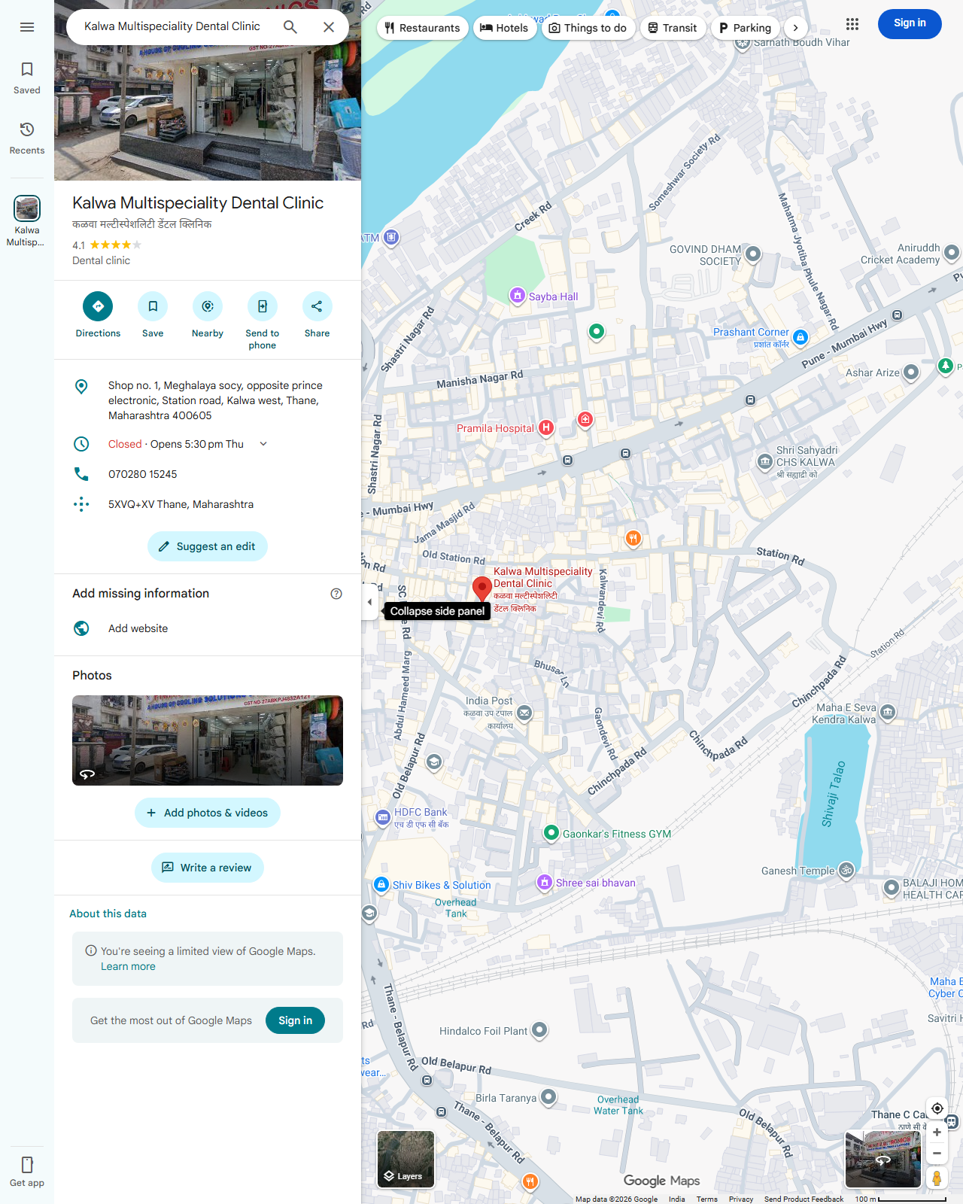Image resolution: width=963 pixels, height=1204 pixels.
Task: Click India region link in footer
Action: pyautogui.click(x=677, y=1199)
